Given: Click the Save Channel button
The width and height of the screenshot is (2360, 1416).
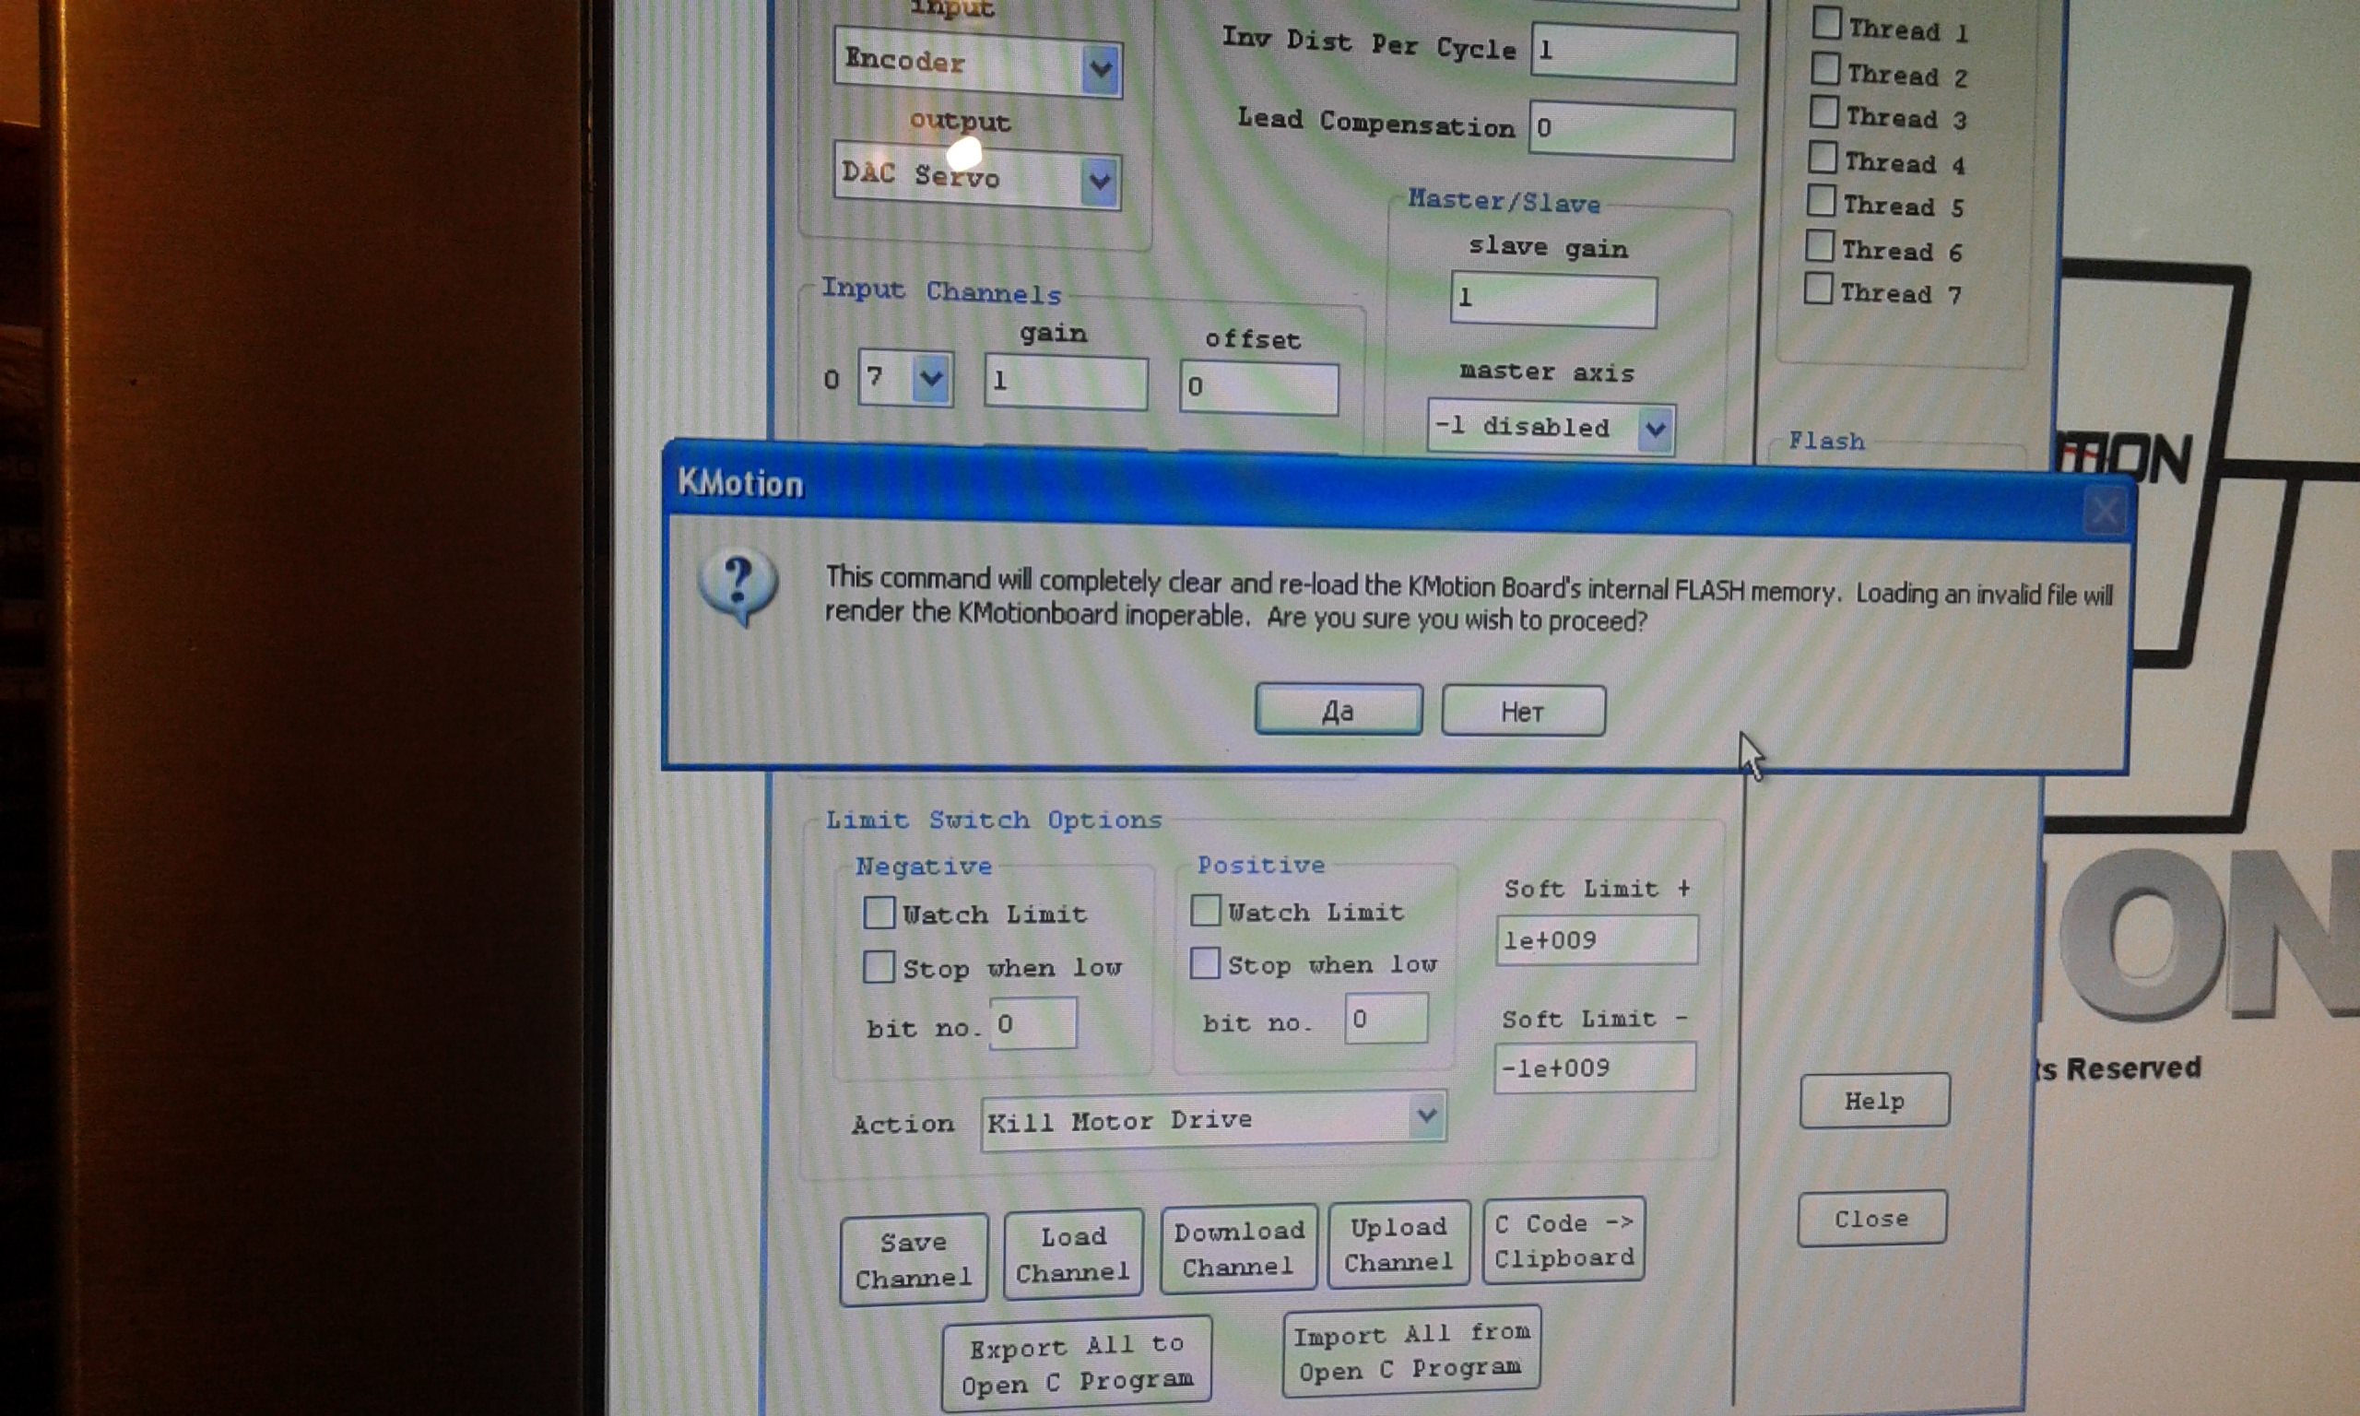Looking at the screenshot, I should pyautogui.click(x=913, y=1258).
